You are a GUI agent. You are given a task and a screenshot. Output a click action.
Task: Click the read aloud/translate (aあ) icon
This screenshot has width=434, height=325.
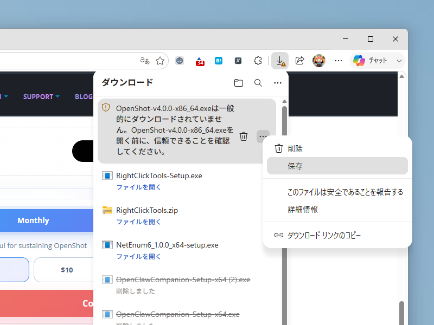145,61
